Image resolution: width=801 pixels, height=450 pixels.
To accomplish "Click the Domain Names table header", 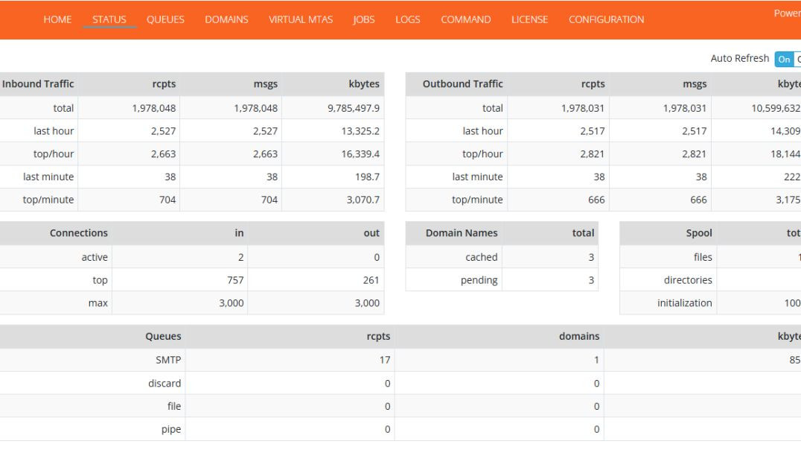I will click(462, 233).
